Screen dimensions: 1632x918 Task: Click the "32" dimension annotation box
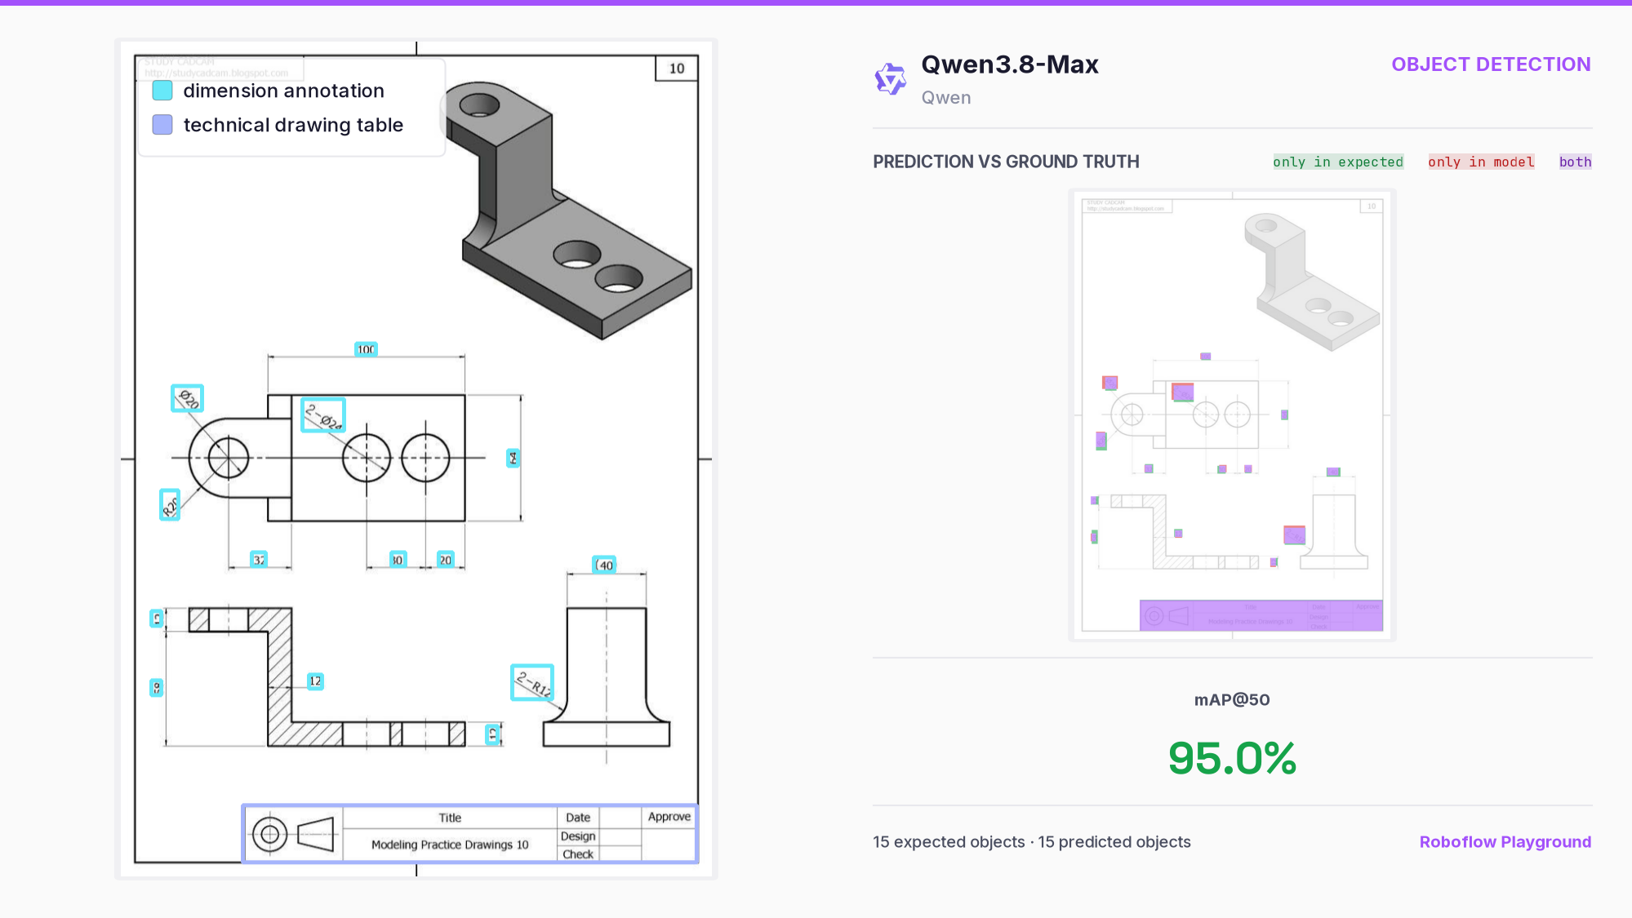pos(259,560)
